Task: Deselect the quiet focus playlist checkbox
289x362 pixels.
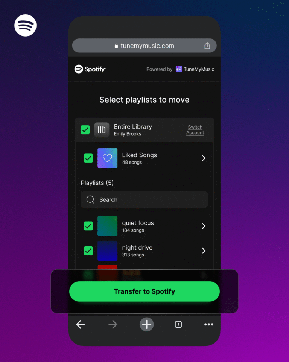Action: tap(88, 226)
